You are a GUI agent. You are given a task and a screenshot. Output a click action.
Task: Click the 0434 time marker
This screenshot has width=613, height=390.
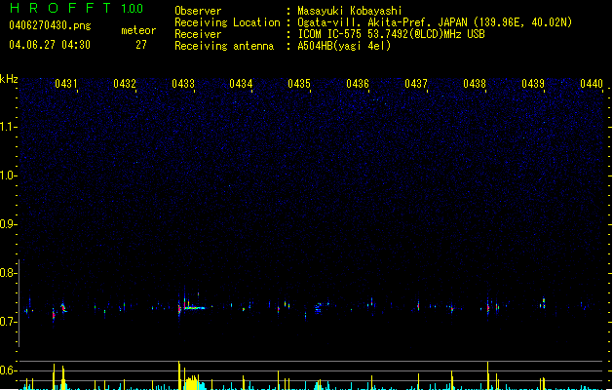pos(241,84)
